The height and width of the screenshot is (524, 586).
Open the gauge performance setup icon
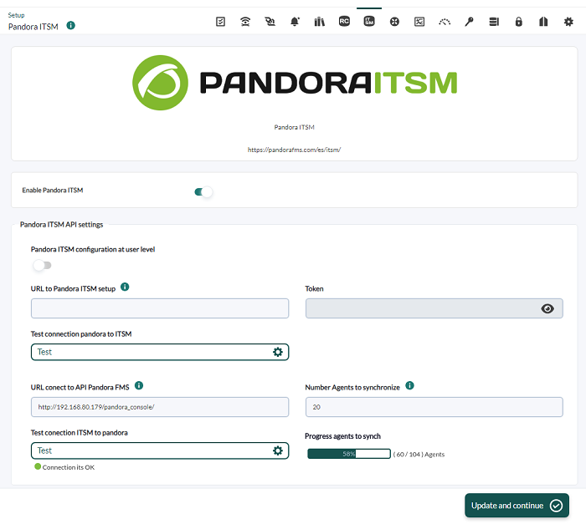445,22
